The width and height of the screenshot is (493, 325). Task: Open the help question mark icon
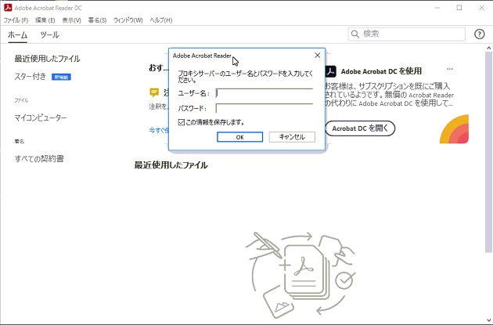click(479, 34)
